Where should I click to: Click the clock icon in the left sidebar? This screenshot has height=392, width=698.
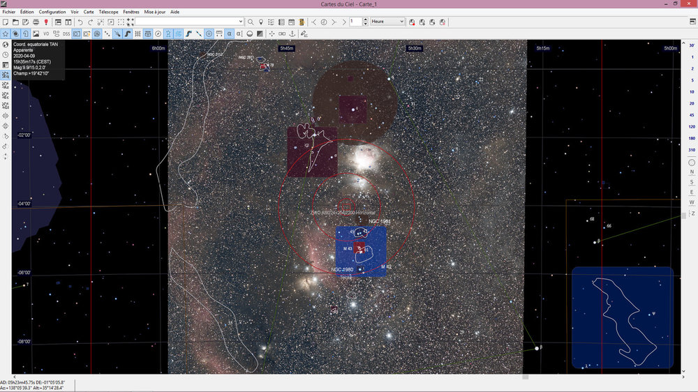point(6,55)
